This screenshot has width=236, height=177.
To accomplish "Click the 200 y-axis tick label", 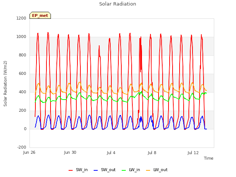I will click(22, 111).
